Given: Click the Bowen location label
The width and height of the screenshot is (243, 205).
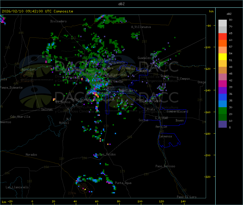Looking at the screenshot, I should (180, 120).
